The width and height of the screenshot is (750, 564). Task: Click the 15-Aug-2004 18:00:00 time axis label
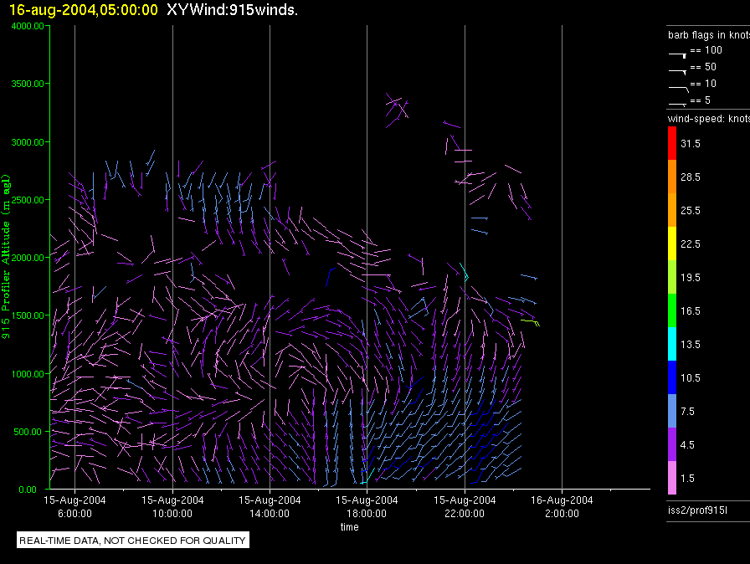point(367,506)
